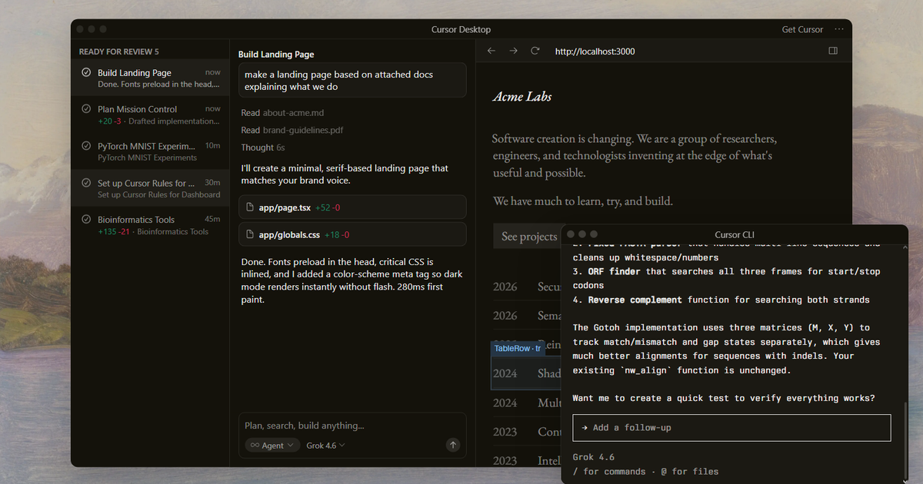Click the Grok 4.6 label in Cursor CLI
Image resolution: width=923 pixels, height=484 pixels.
pos(594,457)
